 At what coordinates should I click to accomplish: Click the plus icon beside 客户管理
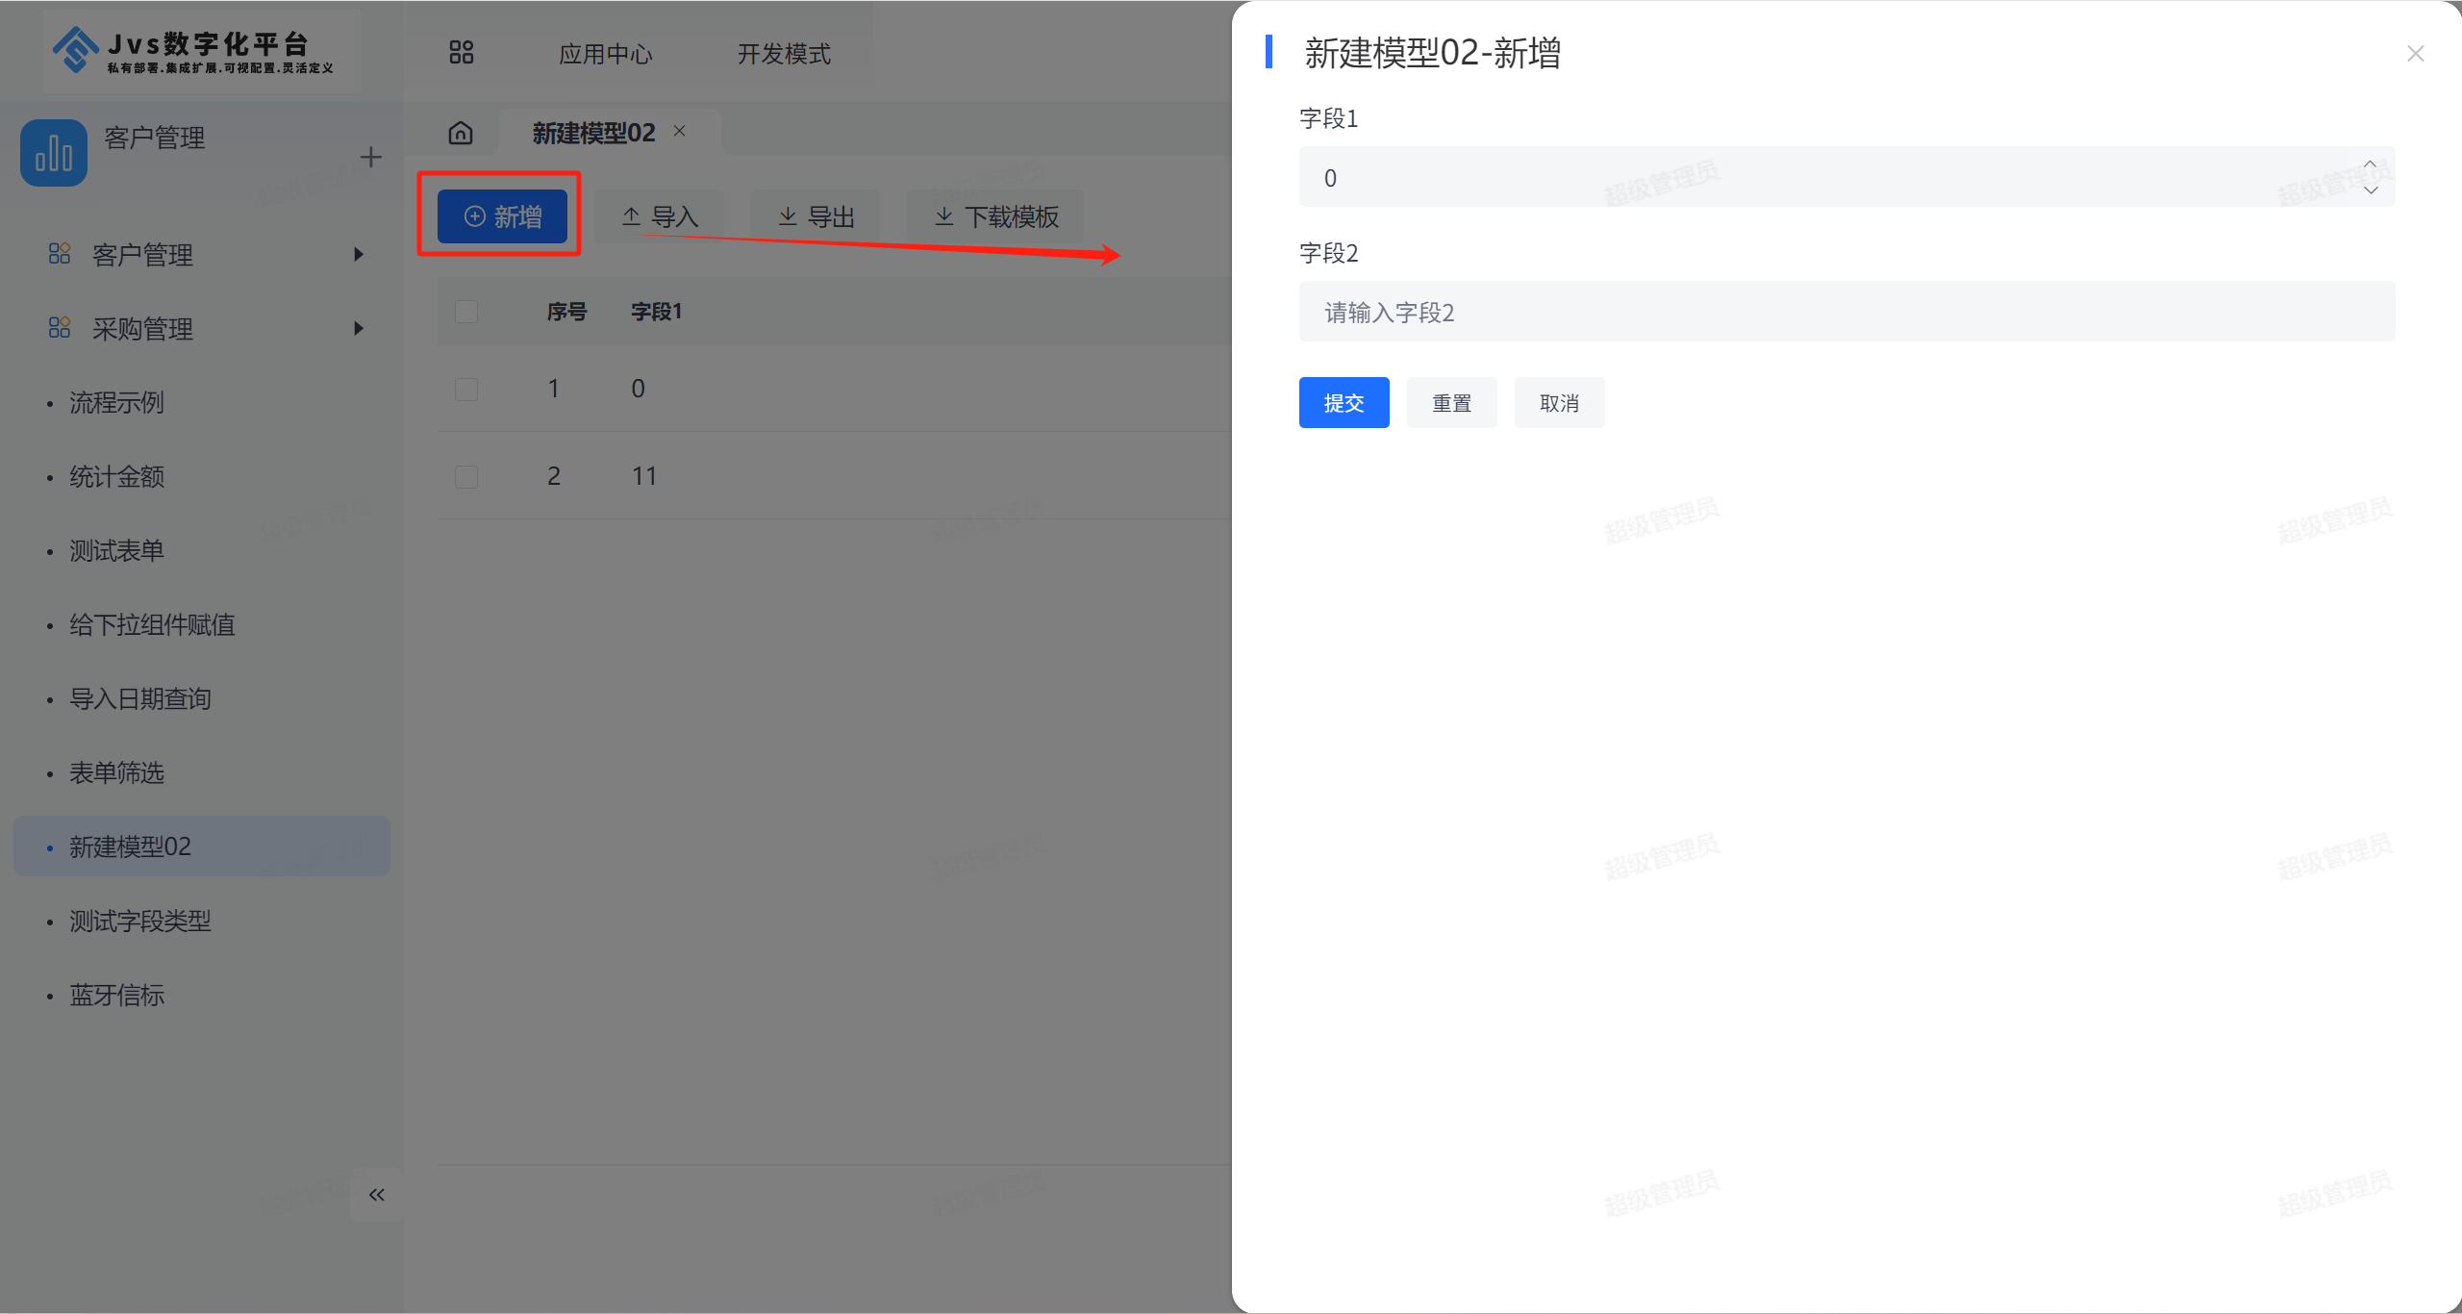370,158
